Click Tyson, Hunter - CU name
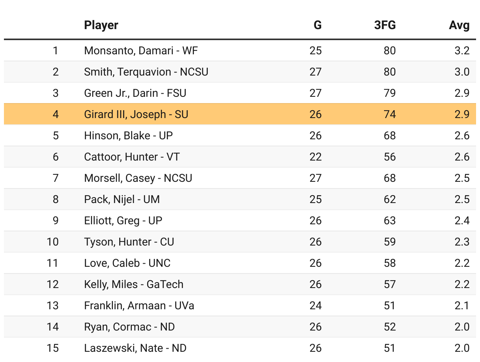This screenshot has height=362, width=480. 129,242
